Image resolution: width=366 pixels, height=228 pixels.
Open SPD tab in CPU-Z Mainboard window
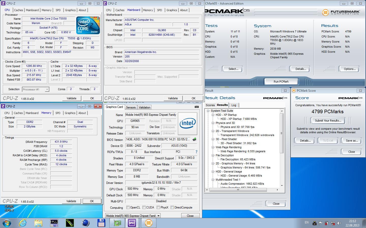point(159,10)
